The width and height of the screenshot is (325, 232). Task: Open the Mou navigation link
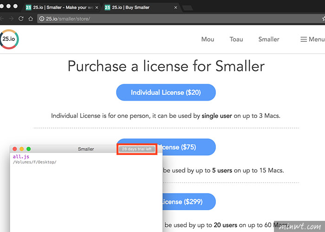[208, 39]
